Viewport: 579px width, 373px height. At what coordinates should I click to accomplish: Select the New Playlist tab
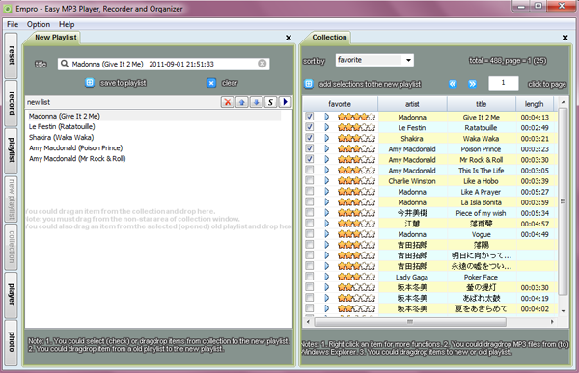pos(55,38)
